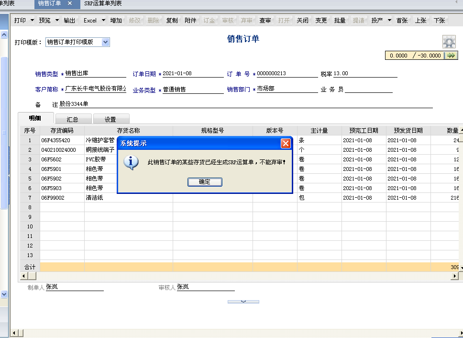Select cell 06F4355420

(62, 140)
